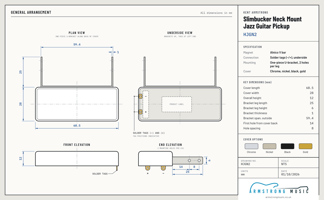Click the 'Hole spacing' row label
The width and height of the screenshot is (324, 200).
[252, 128]
